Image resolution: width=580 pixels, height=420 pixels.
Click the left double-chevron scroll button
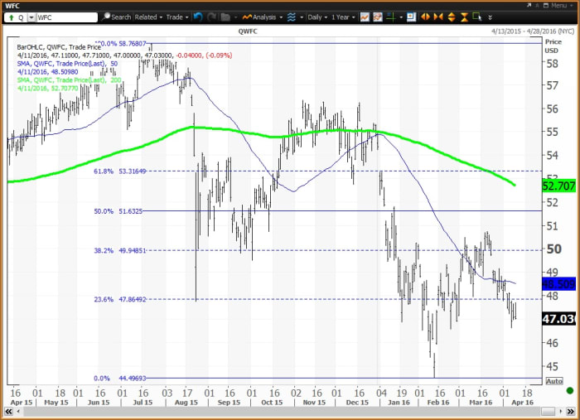click(x=8, y=411)
